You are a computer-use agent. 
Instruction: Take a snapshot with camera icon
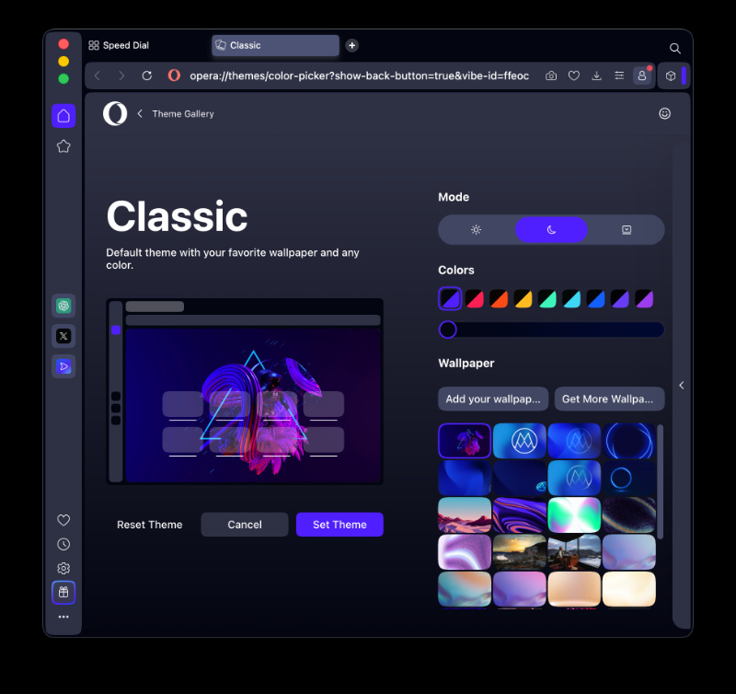pyautogui.click(x=551, y=75)
